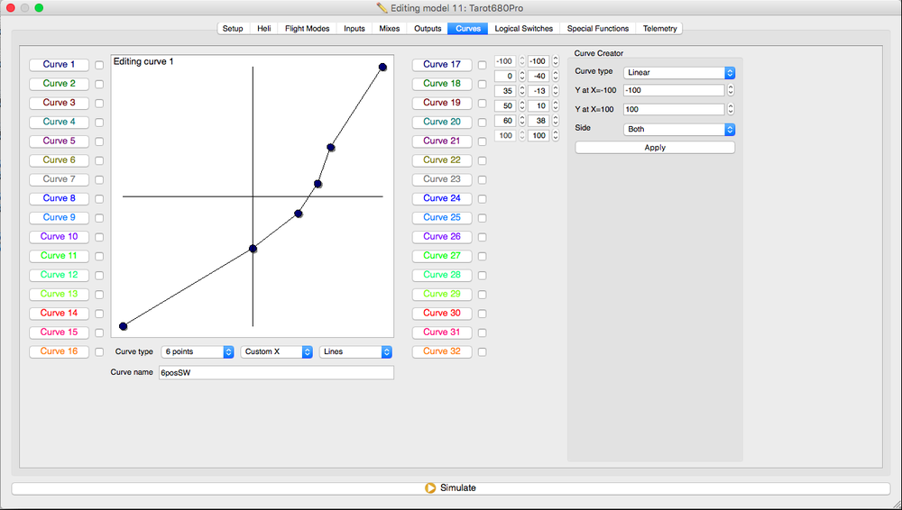The image size is (902, 510).
Task: Select the Curve 8 button
Action: point(60,198)
